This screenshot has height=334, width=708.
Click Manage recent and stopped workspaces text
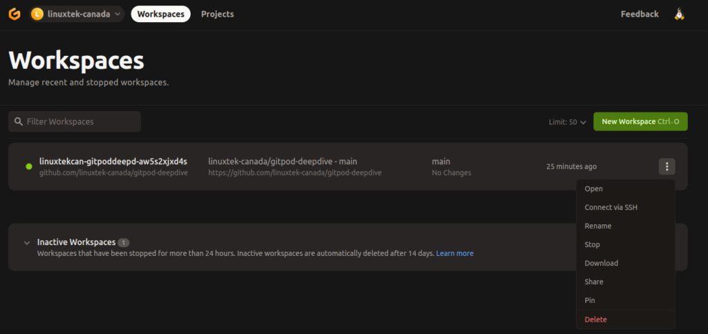88,83
